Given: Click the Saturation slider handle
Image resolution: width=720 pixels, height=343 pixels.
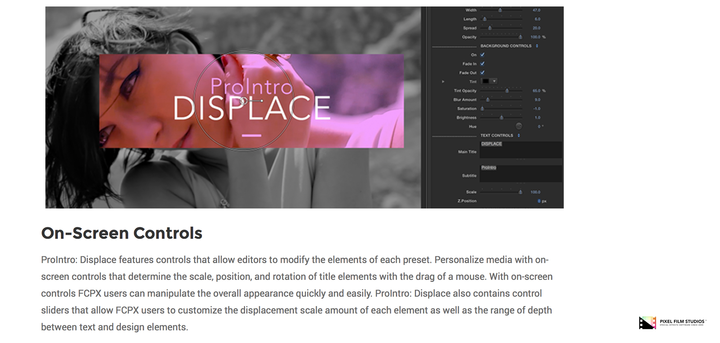Looking at the screenshot, I should 482,108.
